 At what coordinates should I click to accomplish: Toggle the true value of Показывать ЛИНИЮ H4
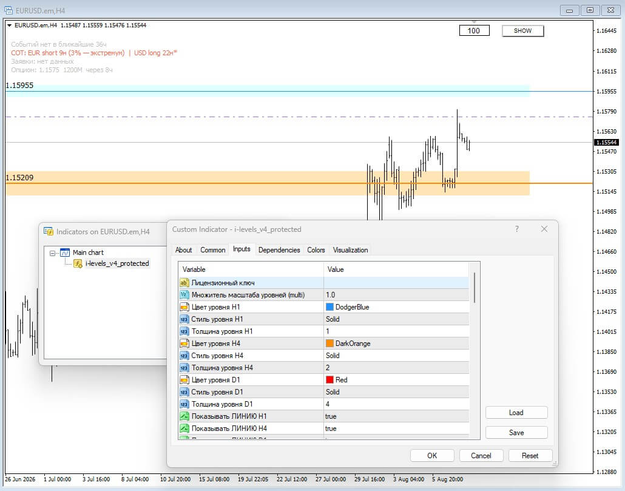pos(396,428)
